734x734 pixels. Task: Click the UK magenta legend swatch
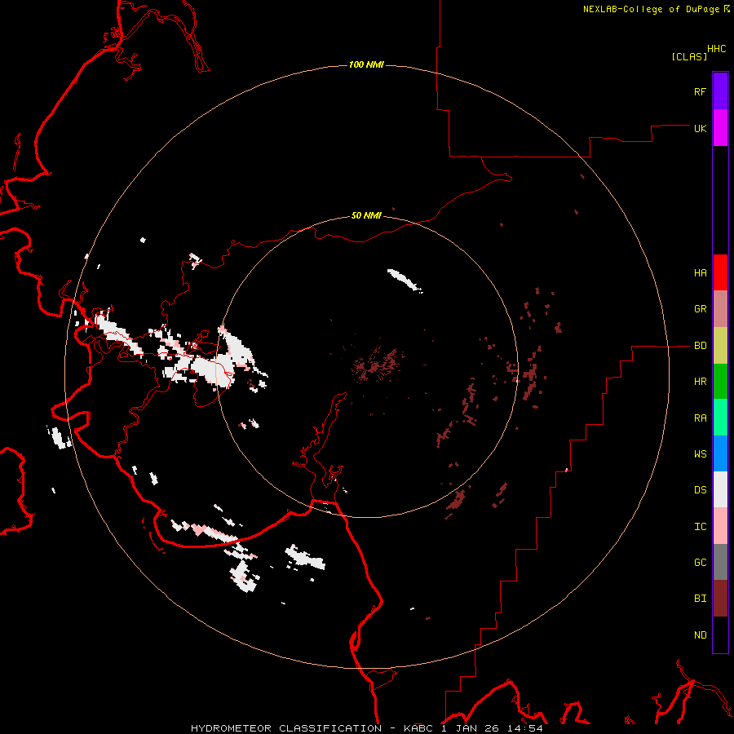coord(720,128)
